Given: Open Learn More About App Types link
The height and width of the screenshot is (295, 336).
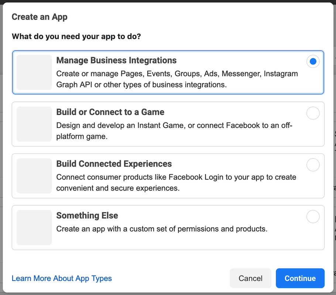Looking at the screenshot, I should [62, 278].
